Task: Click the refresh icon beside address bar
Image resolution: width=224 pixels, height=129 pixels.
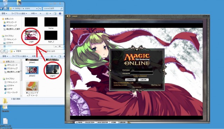Action: click(40, 8)
